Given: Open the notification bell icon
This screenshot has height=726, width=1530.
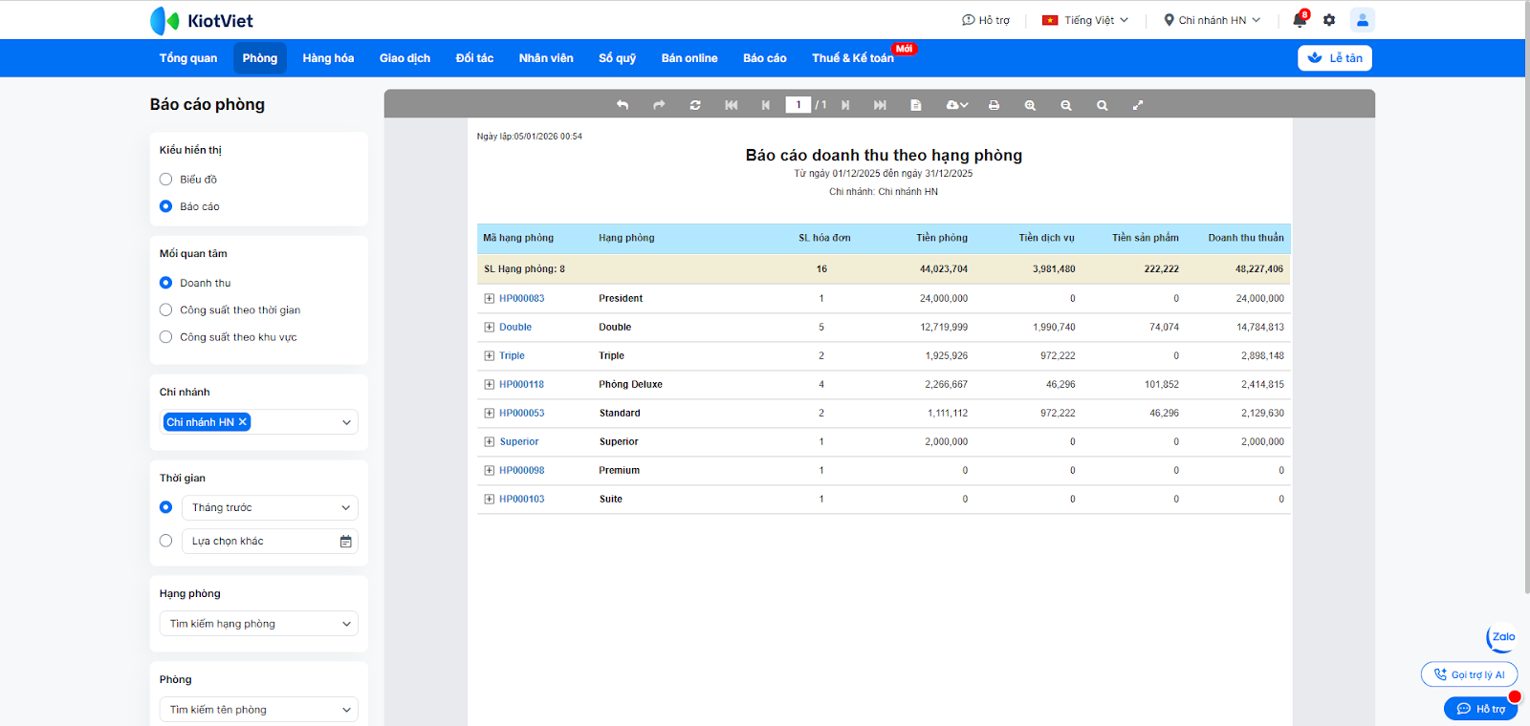Looking at the screenshot, I should 1300,20.
